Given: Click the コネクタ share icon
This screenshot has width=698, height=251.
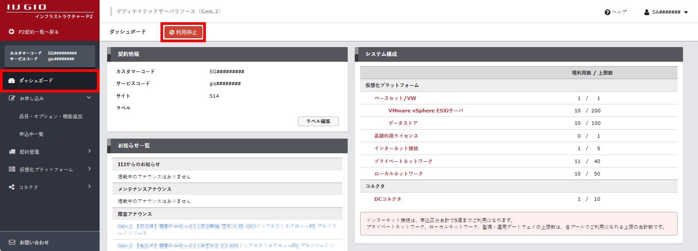Looking at the screenshot, I should 12,187.
